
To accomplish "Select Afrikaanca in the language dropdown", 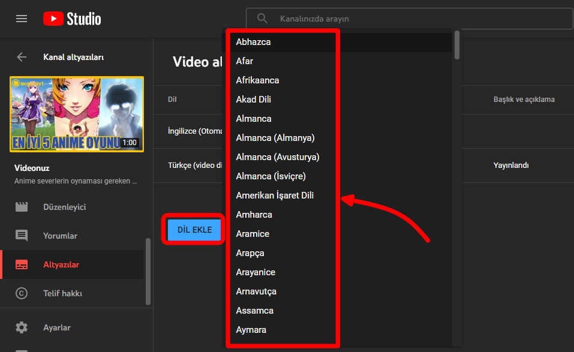I will (x=258, y=80).
